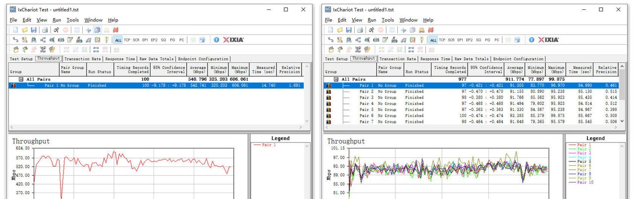The width and height of the screenshot is (634, 199).
Task: Toggle the ALL filter in left window
Action: 118,40
